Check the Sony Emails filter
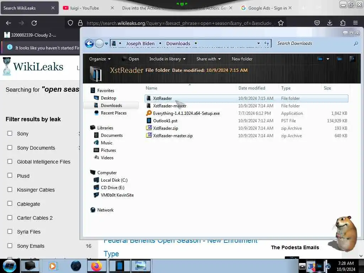 (x=10, y=246)
